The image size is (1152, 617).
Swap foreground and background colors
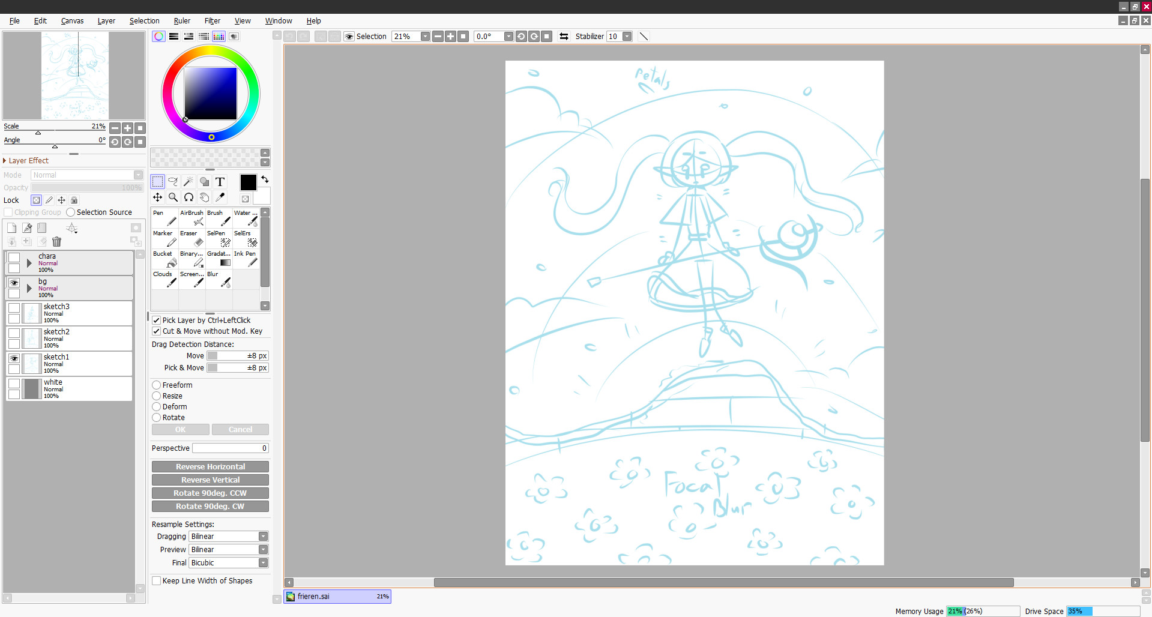(265, 179)
